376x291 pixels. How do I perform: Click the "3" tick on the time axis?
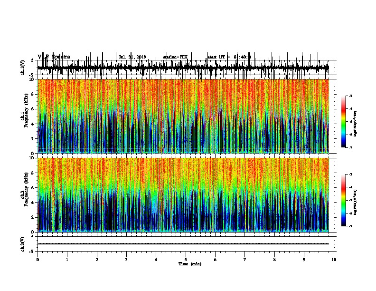click(x=126, y=260)
